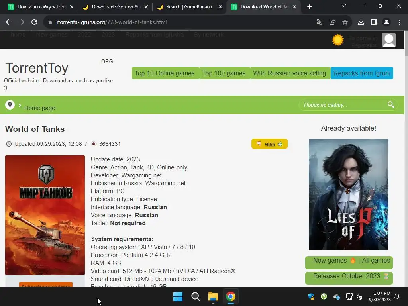Image resolution: width=408 pixels, height=306 pixels.
Task: Open the network display tray icon
Action: pos(349,296)
